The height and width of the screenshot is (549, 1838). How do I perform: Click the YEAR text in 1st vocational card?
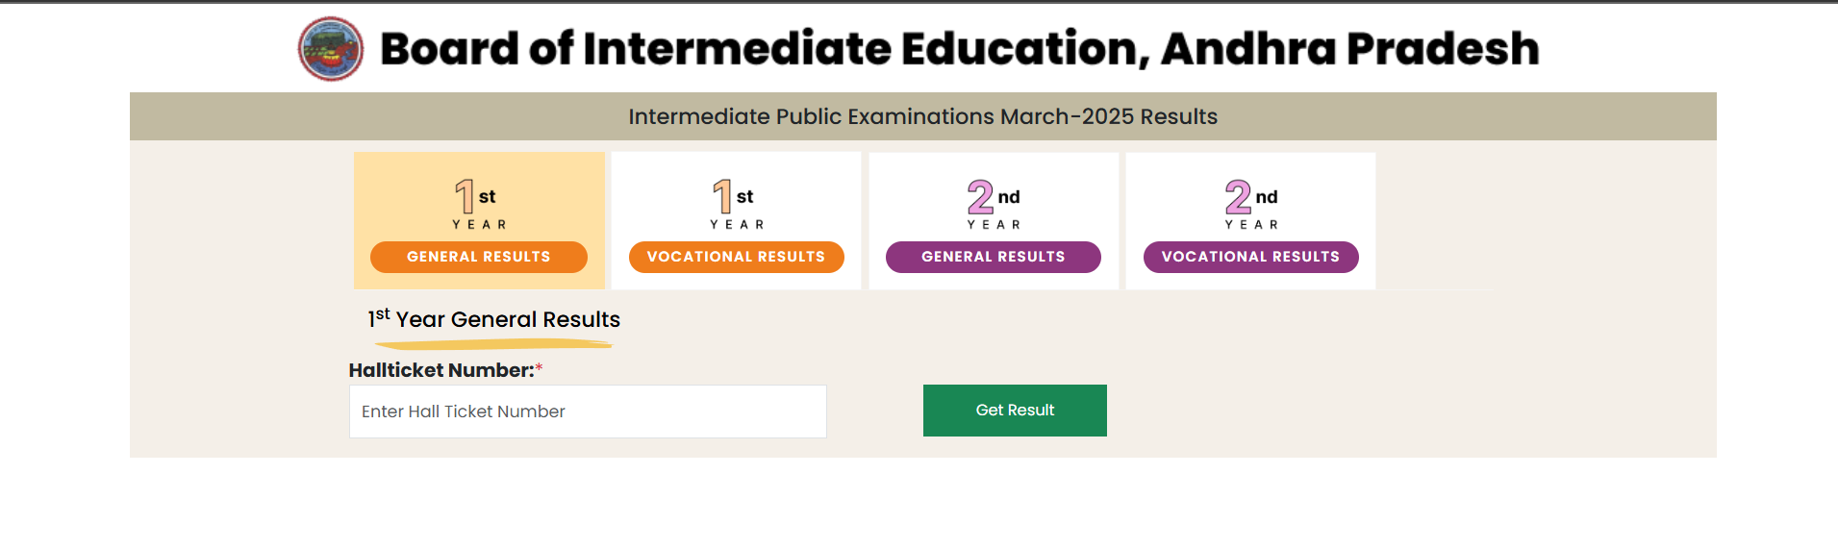click(737, 224)
